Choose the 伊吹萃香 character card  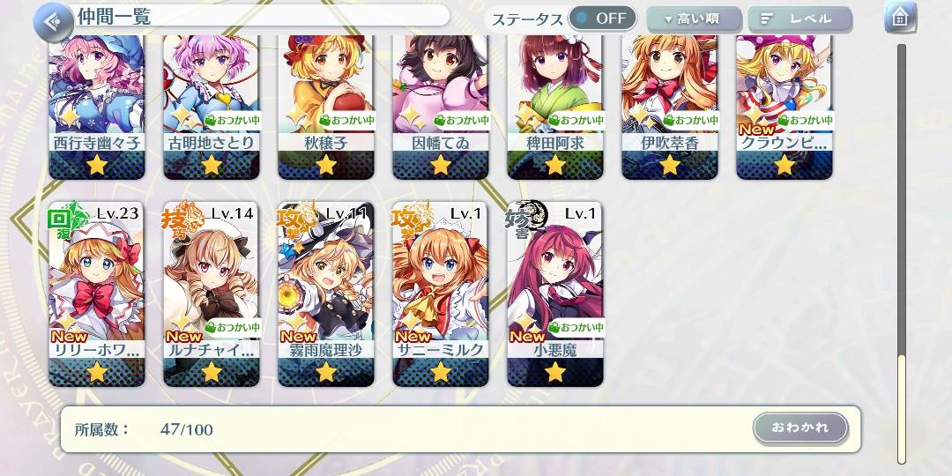[x=670, y=107]
